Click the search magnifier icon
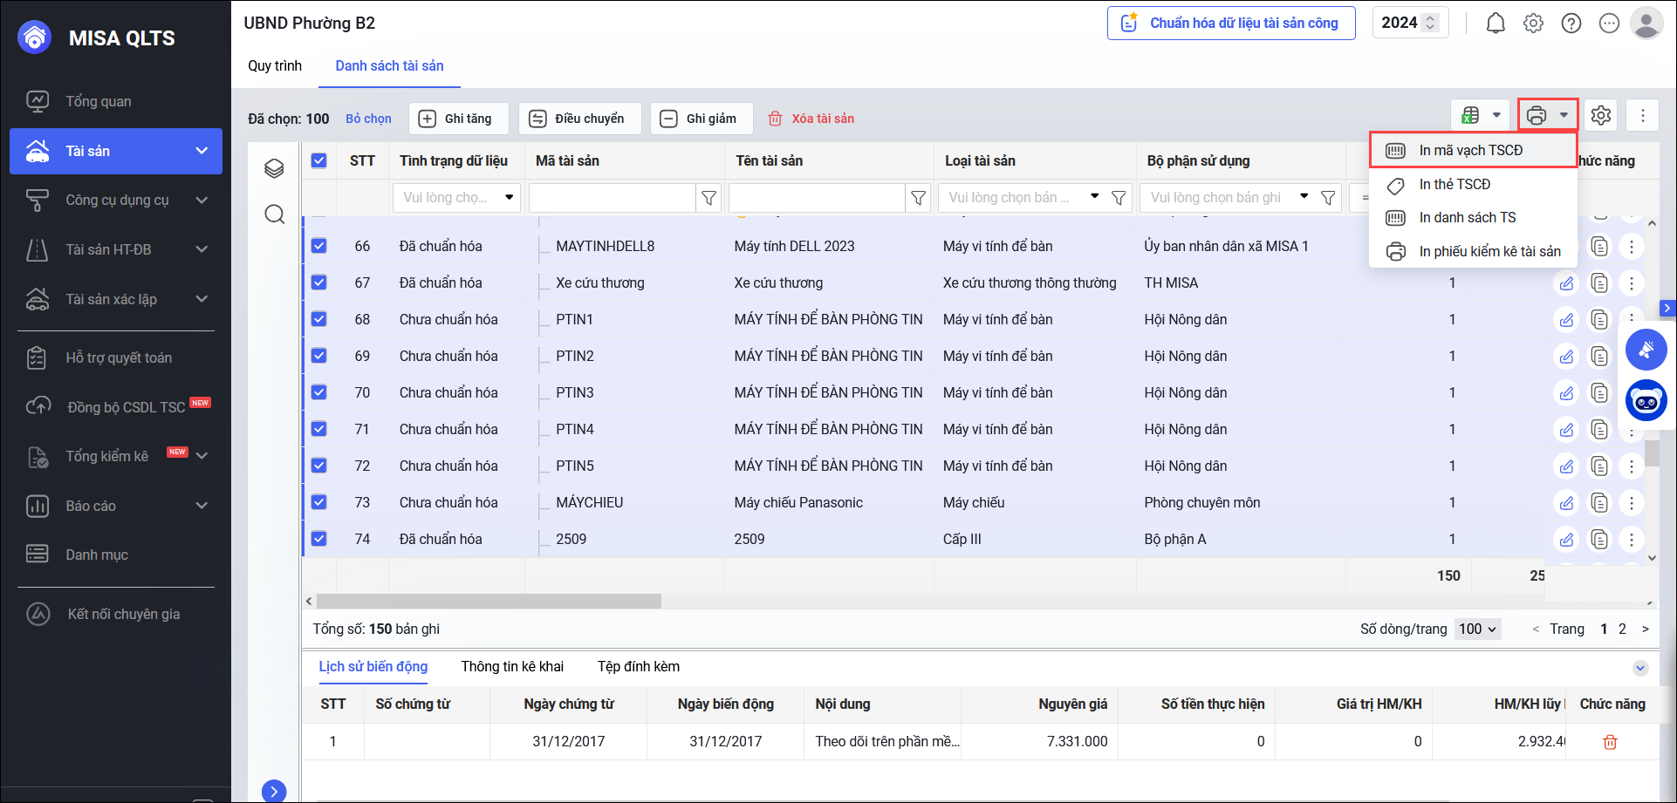1677x803 pixels. click(x=274, y=214)
